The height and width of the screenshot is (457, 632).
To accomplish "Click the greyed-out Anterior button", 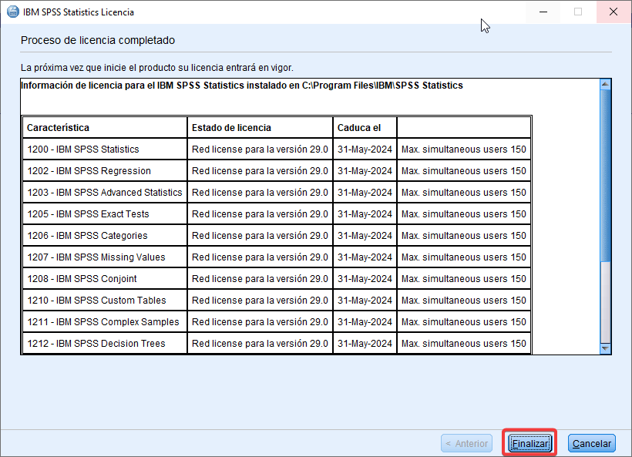I will coord(466,443).
